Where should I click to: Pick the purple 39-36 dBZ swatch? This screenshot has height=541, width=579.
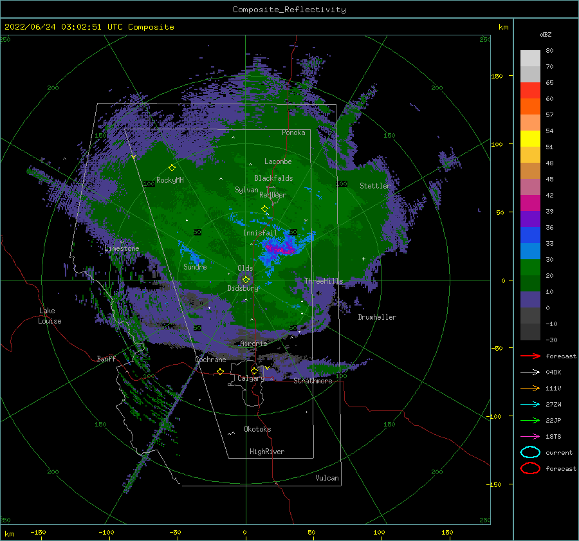point(530,219)
